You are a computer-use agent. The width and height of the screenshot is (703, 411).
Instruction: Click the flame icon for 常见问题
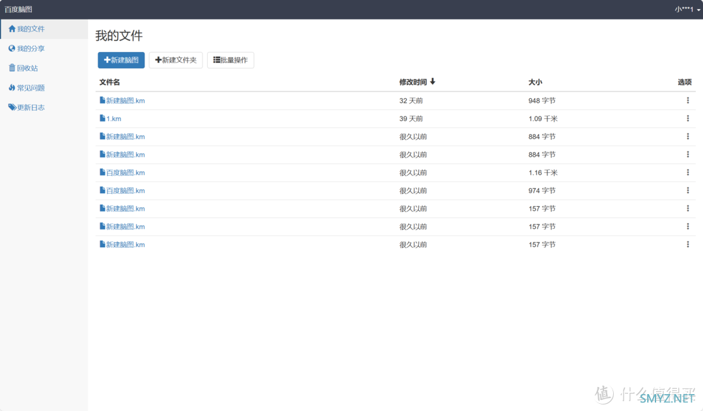click(x=12, y=88)
